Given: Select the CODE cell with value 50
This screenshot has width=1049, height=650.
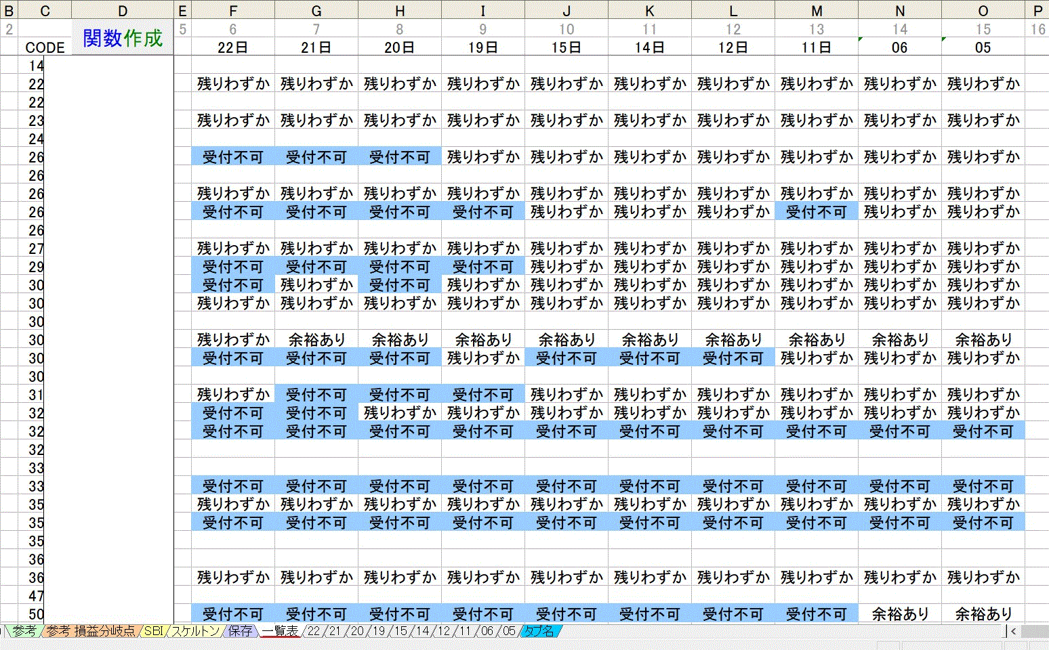Looking at the screenshot, I should [32, 614].
